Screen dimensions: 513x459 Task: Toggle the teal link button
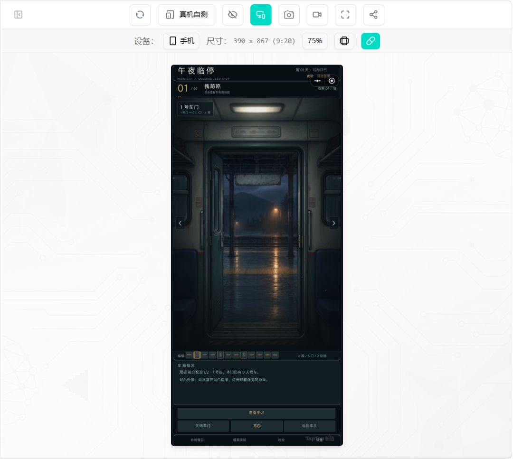pyautogui.click(x=370, y=41)
